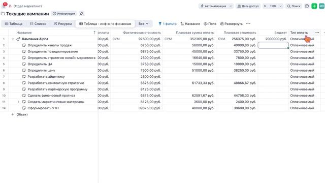Open the Все views dropdown
The image size is (325, 183).
coord(143,24)
